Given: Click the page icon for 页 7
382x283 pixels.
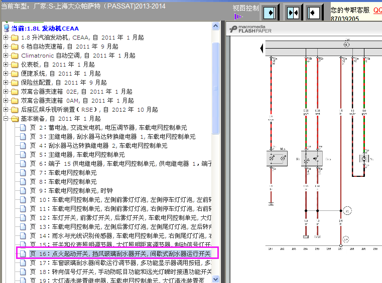Looking at the screenshot, I should (x=23, y=173).
